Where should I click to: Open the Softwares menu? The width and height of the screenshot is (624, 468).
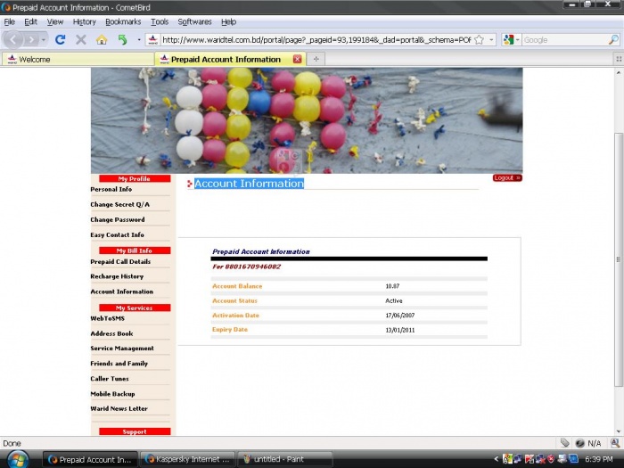point(194,22)
